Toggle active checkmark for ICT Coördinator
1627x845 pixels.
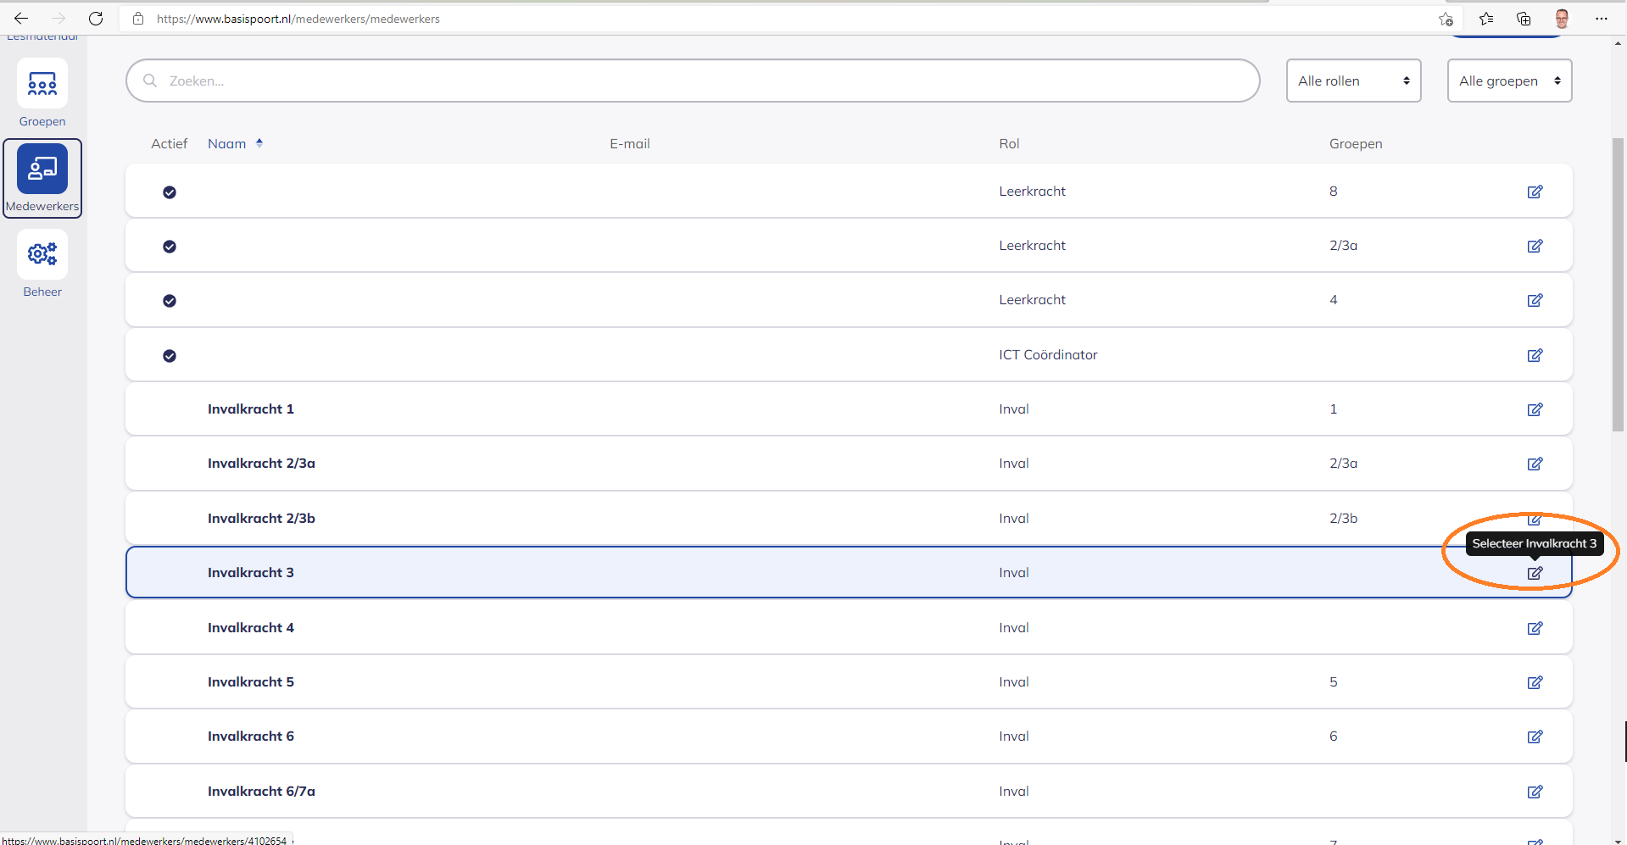(x=170, y=356)
